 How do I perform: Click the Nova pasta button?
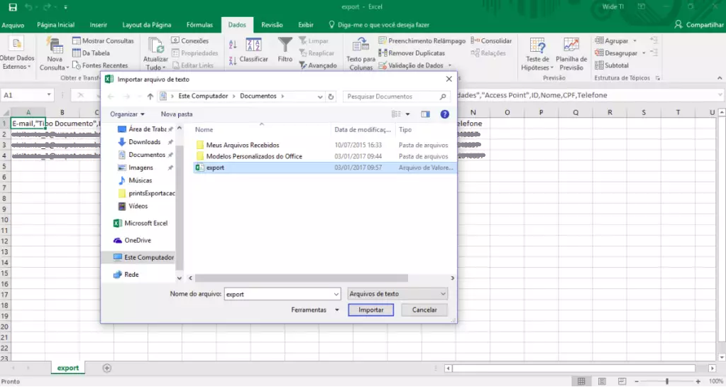[177, 114]
